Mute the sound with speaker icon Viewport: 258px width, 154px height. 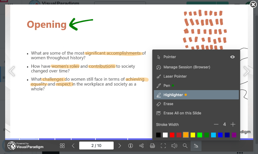pyautogui.click(x=174, y=146)
